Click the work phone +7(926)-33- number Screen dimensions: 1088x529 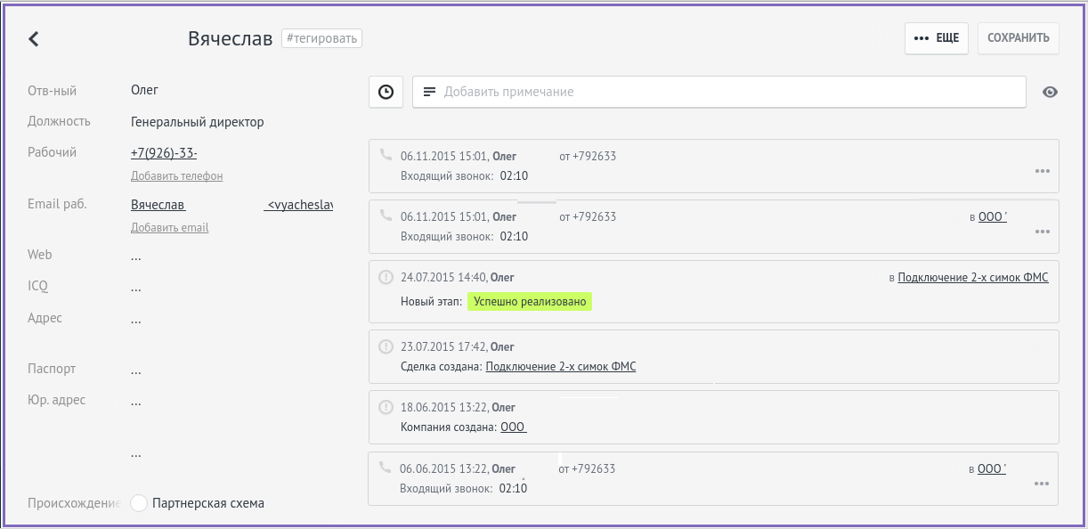coord(164,152)
